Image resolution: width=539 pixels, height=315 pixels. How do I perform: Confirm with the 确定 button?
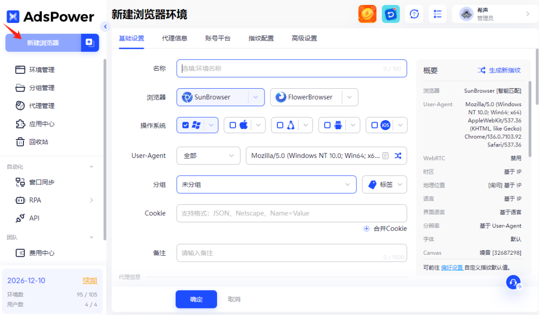196,299
